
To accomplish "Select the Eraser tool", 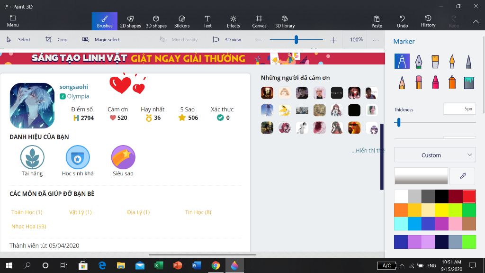I will click(x=419, y=82).
